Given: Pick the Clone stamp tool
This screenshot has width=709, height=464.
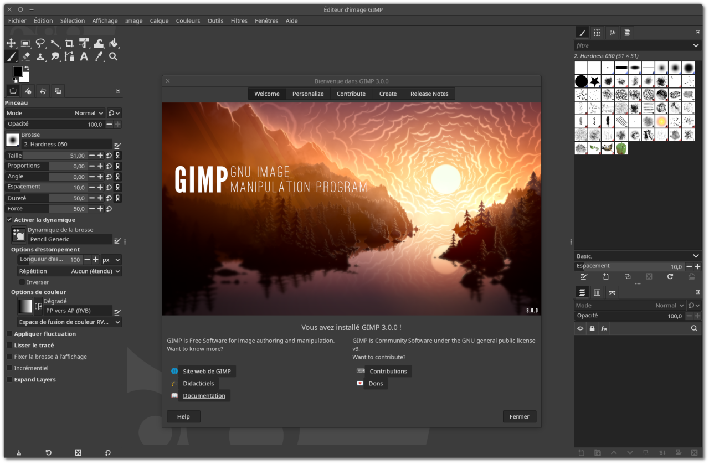Looking at the screenshot, I should coord(40,56).
